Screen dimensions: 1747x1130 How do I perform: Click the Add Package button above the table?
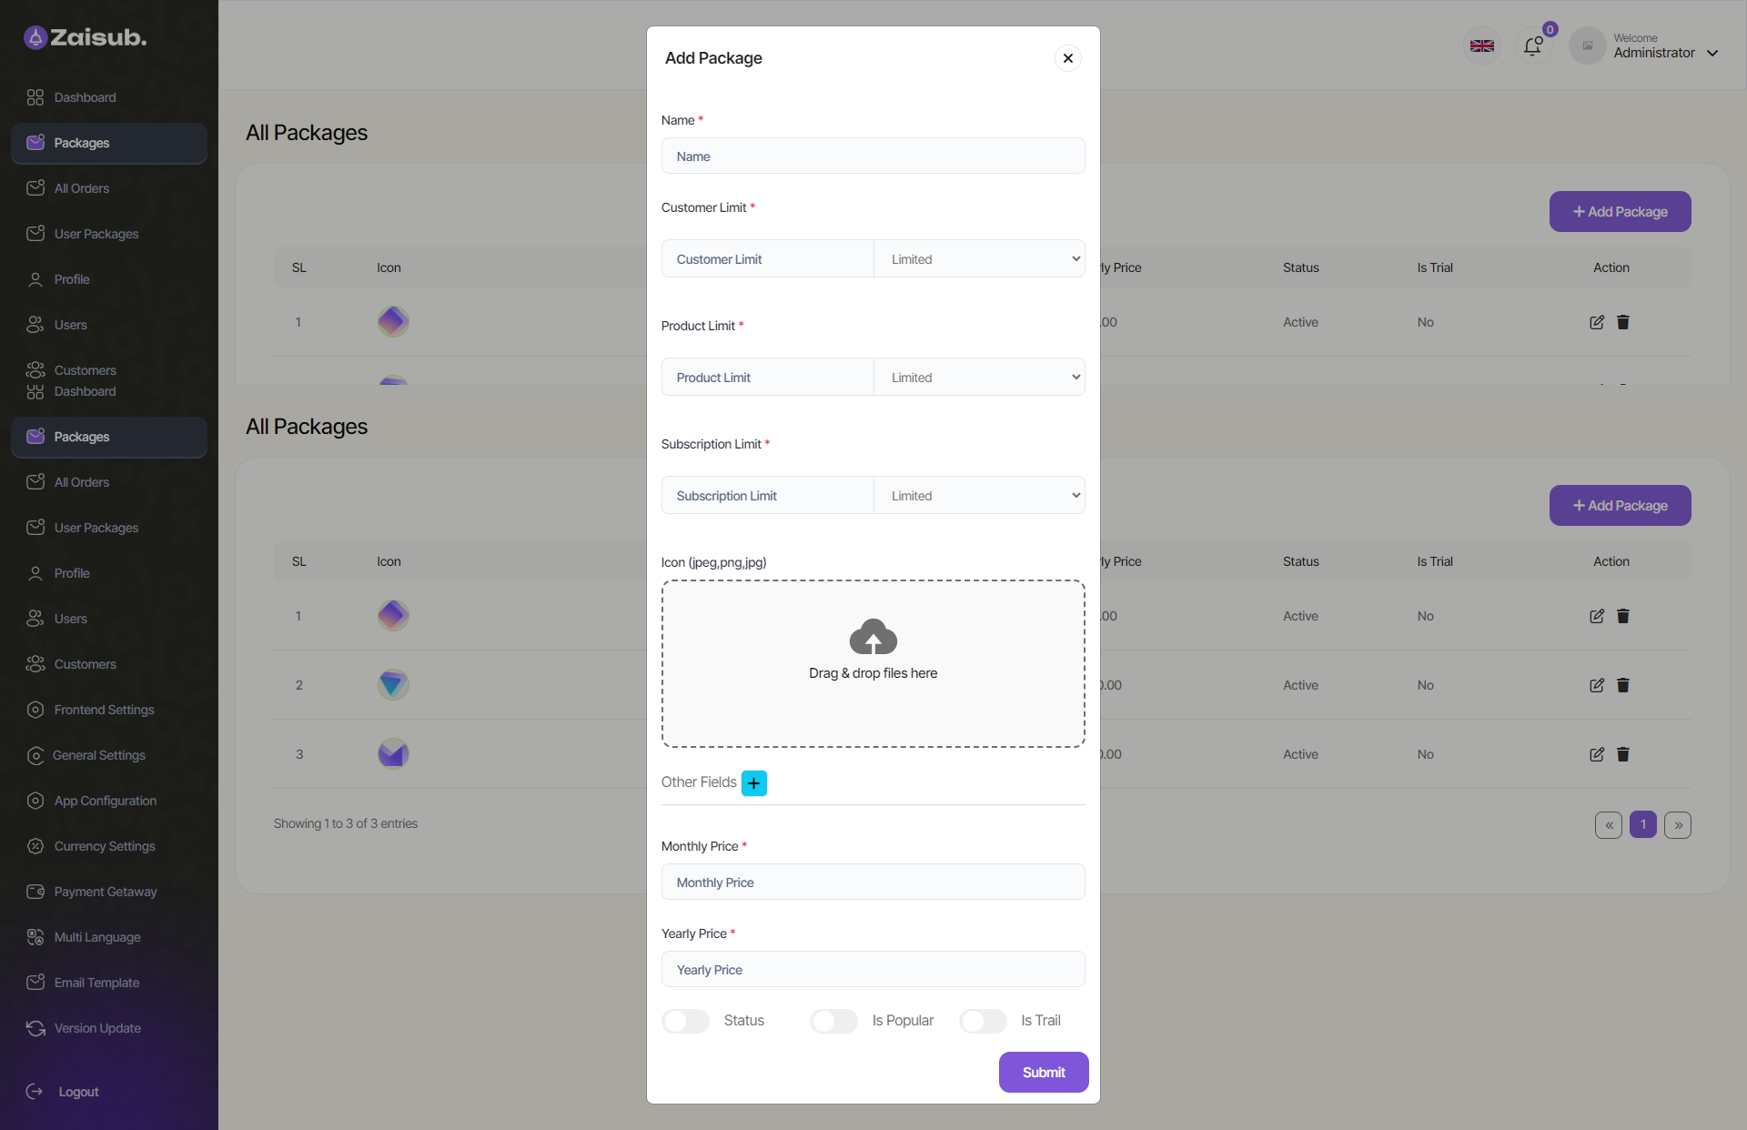[x=1620, y=505]
